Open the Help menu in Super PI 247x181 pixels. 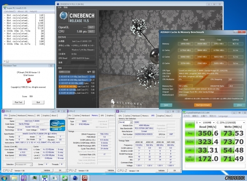34,12
